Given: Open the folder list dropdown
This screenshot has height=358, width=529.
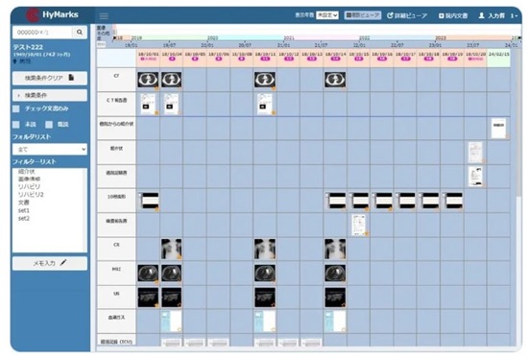Looking at the screenshot, I should point(50,149).
